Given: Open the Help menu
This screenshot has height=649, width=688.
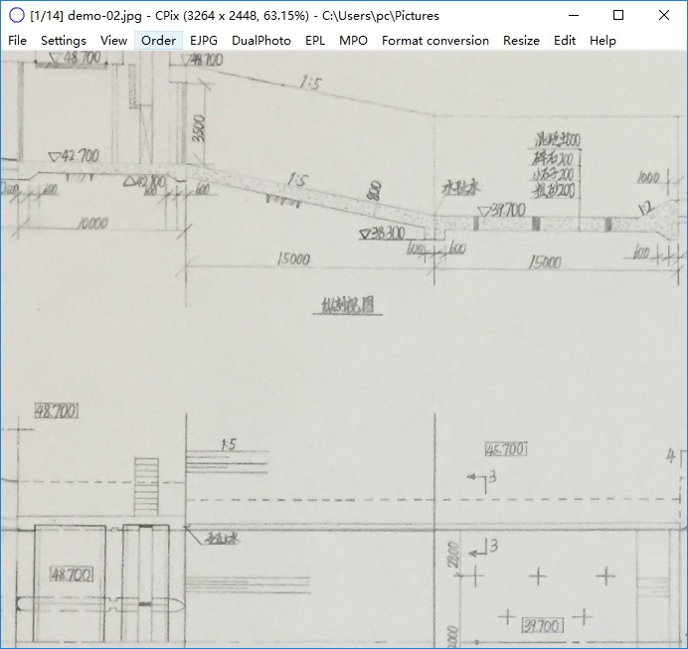Looking at the screenshot, I should pyautogui.click(x=602, y=41).
